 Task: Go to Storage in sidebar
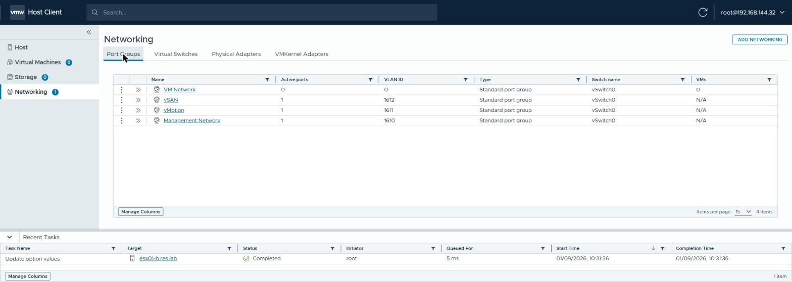(26, 77)
